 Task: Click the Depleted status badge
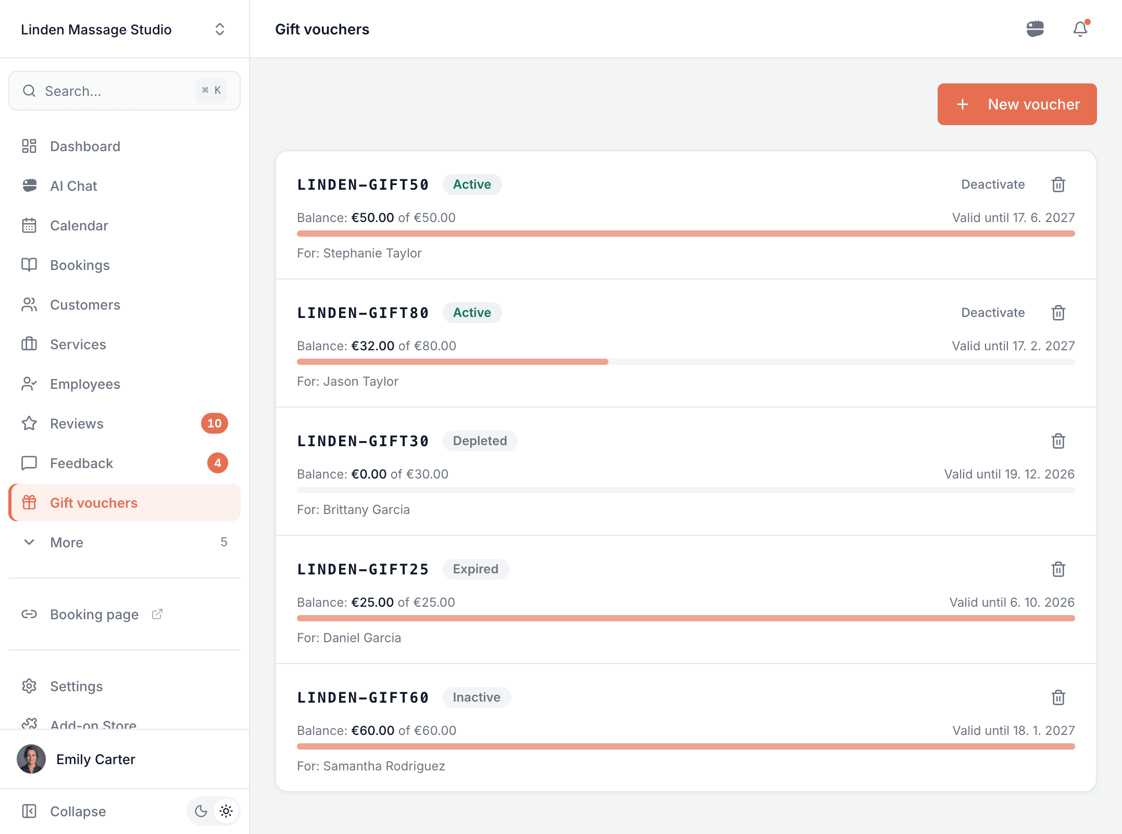click(x=480, y=441)
